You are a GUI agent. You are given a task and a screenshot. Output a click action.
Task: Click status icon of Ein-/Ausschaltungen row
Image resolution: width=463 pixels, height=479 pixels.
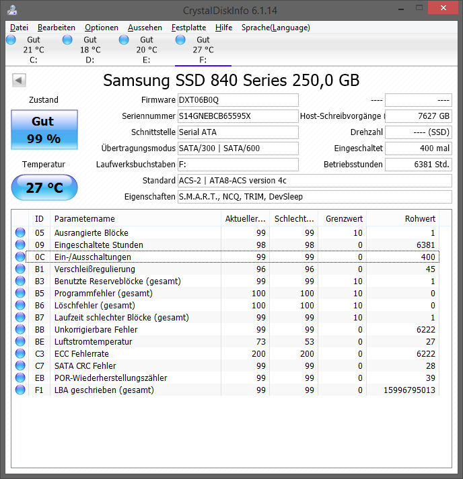tap(20, 257)
